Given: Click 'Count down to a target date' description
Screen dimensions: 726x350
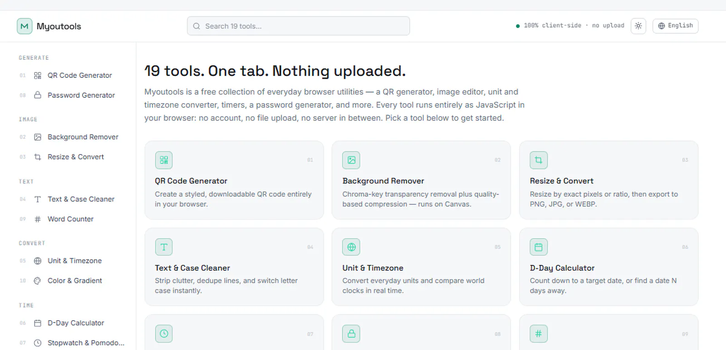Looking at the screenshot, I should (x=603, y=286).
